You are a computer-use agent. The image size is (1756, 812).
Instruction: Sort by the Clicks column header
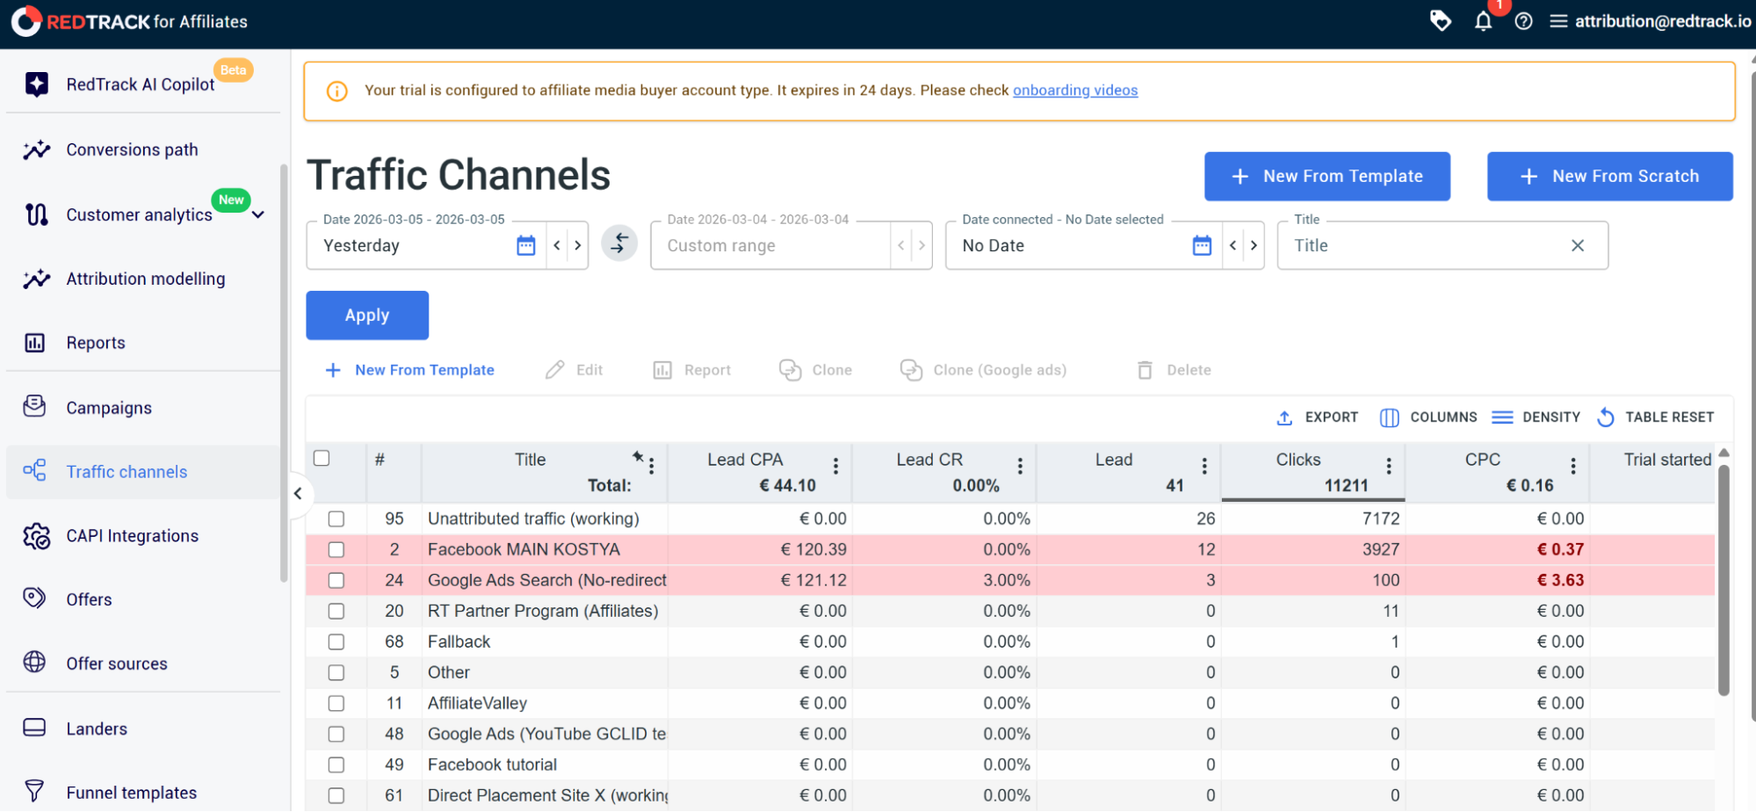click(x=1298, y=460)
